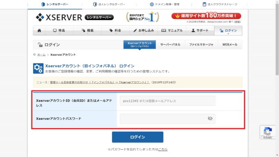The image size is (279, 157).
Task: Click the 国内シェアNo.1 badge
Action: coord(143,17)
